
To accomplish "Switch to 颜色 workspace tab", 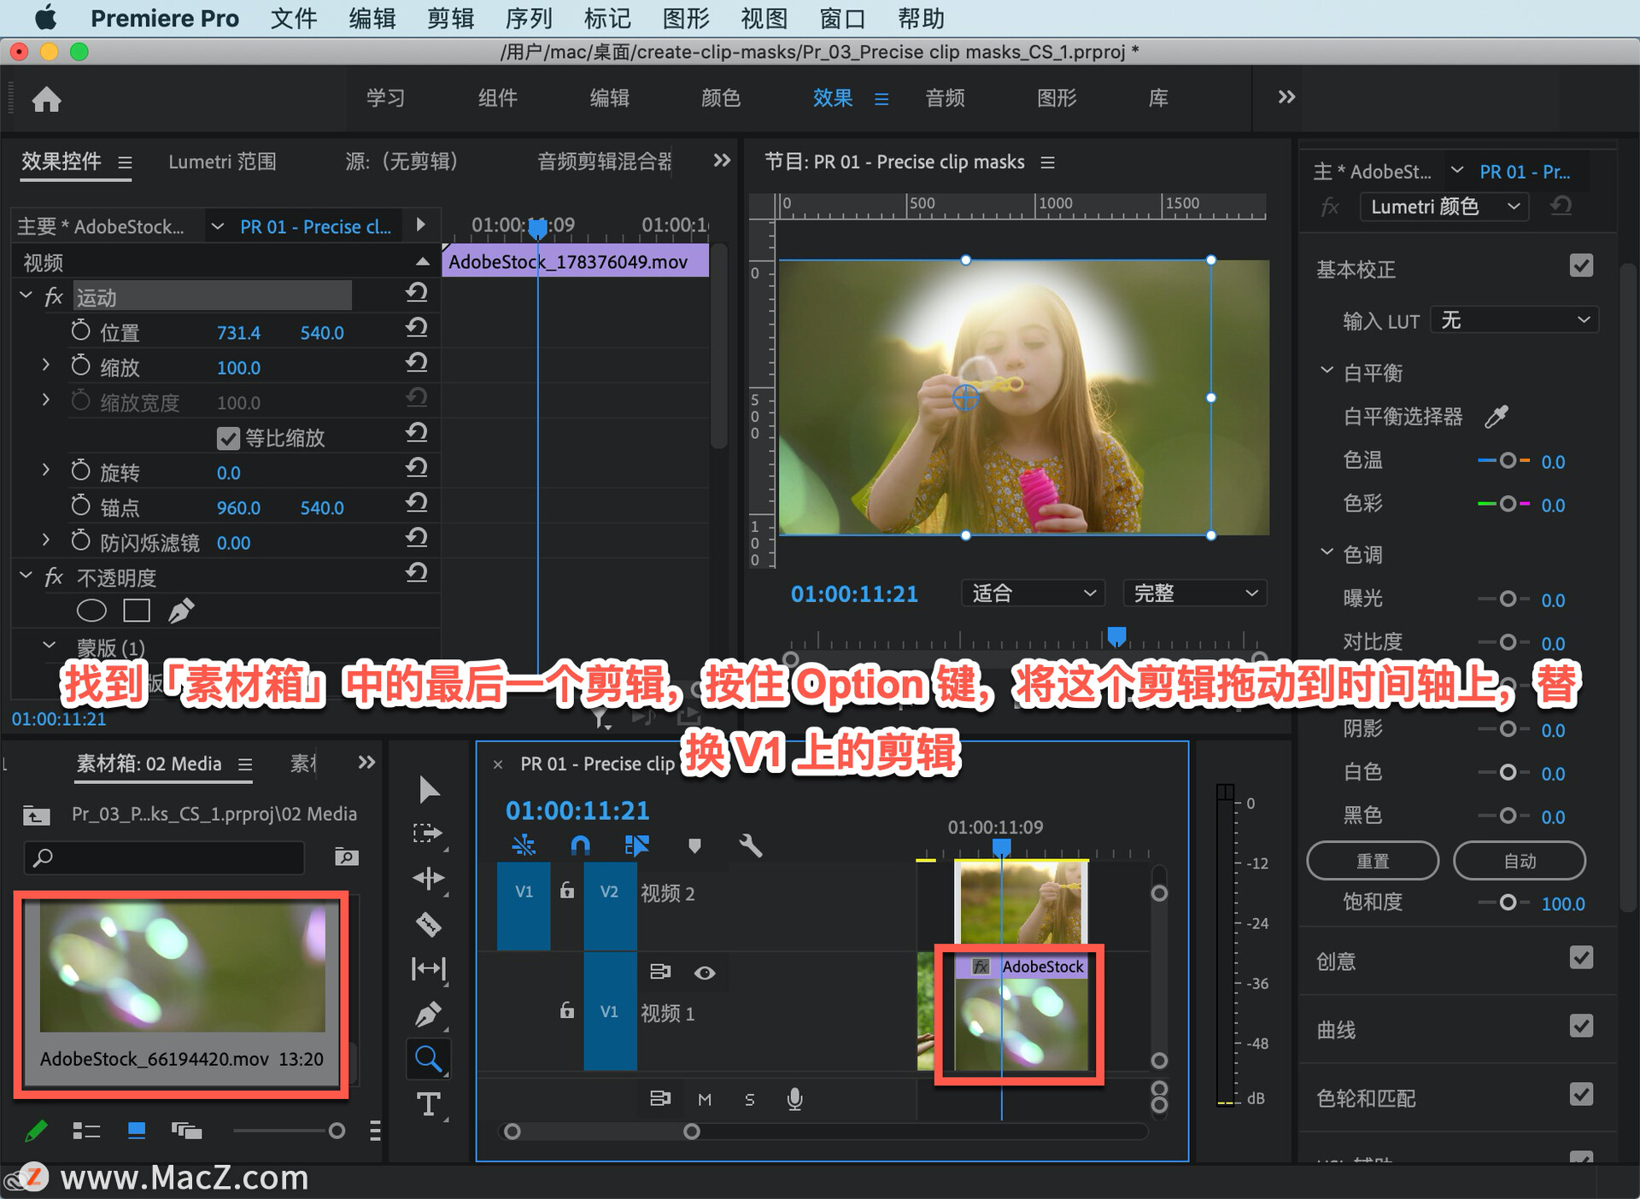I will (720, 98).
